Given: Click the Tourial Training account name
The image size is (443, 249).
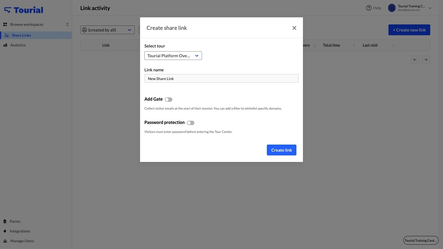Looking at the screenshot, I should tap(412, 6).
